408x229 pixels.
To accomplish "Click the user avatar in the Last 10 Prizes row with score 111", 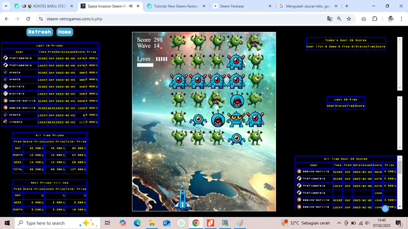I will point(6,121).
